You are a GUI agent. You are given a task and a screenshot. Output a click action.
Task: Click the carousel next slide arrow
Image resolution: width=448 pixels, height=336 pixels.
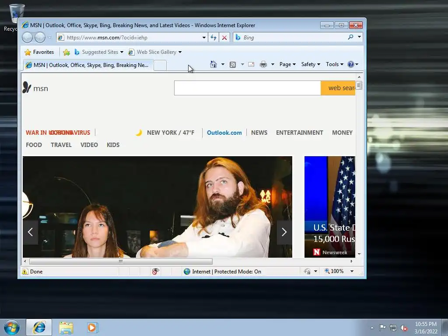(x=284, y=232)
